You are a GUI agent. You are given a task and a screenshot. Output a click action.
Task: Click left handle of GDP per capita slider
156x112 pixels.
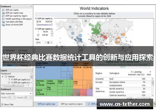(37, 24)
